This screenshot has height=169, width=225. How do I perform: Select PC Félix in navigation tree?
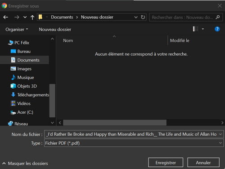22,43
